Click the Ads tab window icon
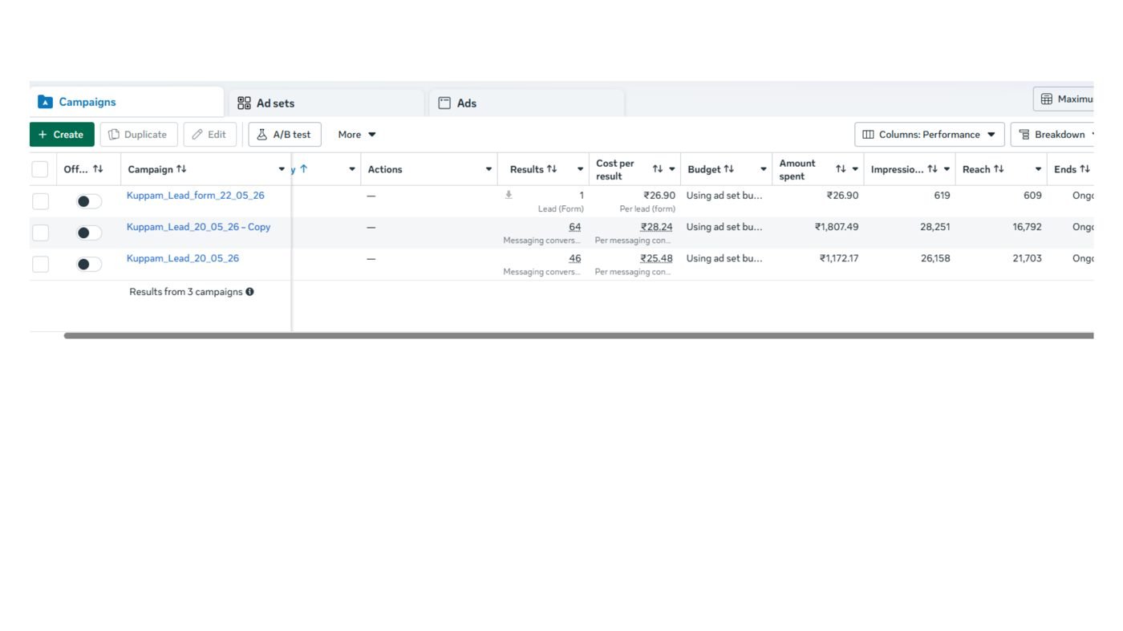This screenshot has width=1123, height=631. [x=444, y=103]
